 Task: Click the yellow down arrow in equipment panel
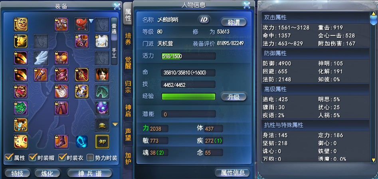(115, 124)
